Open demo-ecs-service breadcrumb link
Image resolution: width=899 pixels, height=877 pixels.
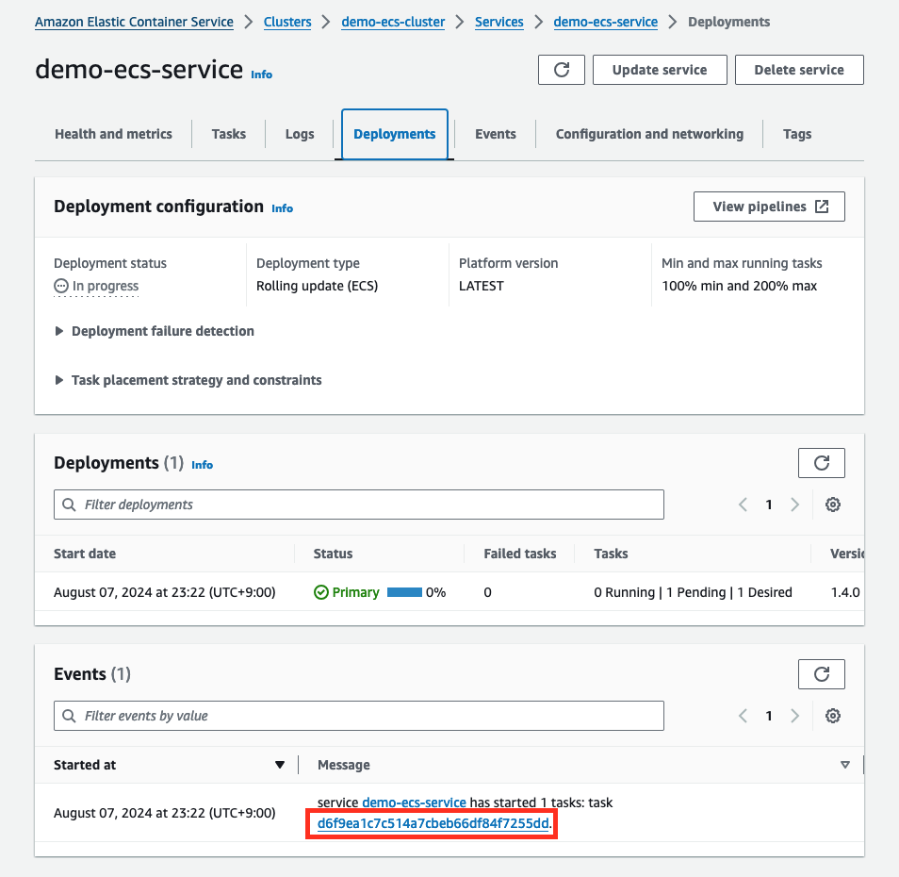605,22
